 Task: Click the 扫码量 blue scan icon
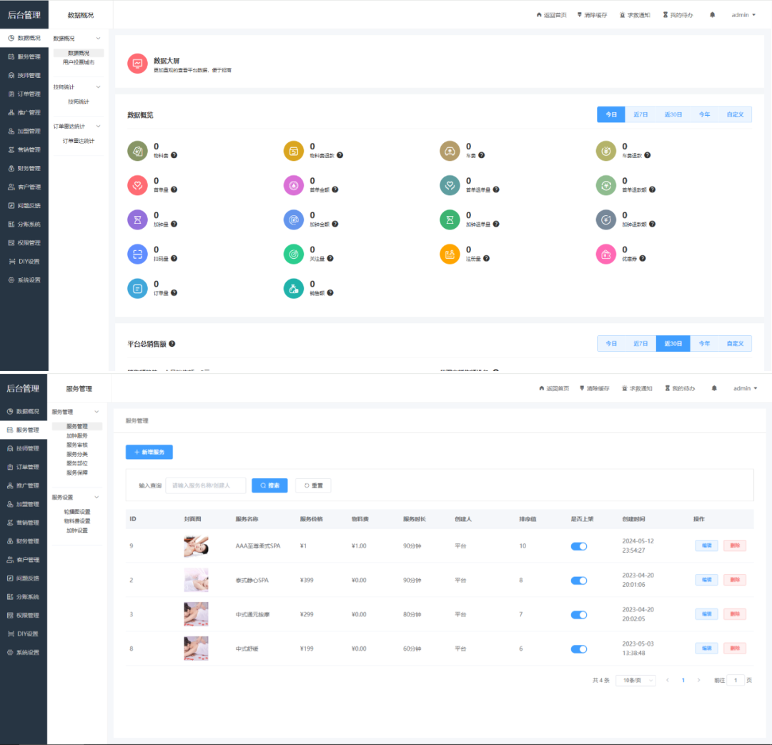coord(137,254)
